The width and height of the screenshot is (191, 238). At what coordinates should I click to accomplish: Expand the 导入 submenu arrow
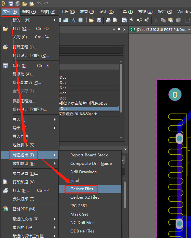[x=54, y=120]
